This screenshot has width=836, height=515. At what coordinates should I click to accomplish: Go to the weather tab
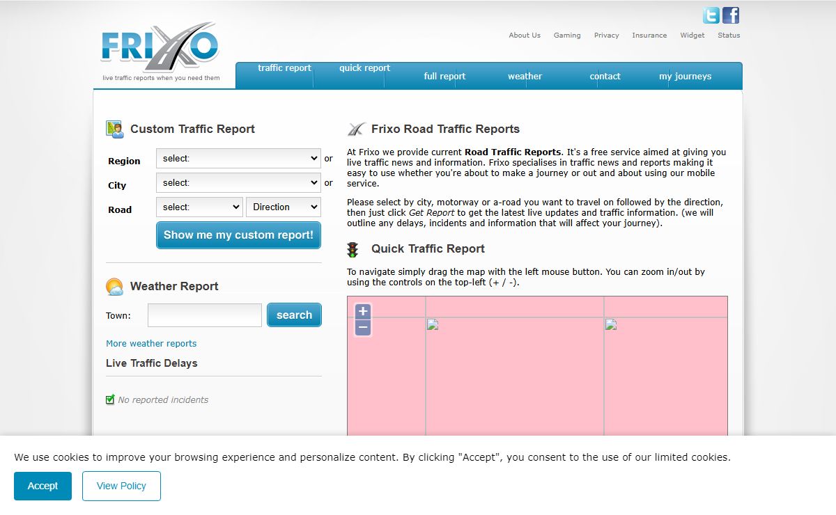click(x=525, y=77)
